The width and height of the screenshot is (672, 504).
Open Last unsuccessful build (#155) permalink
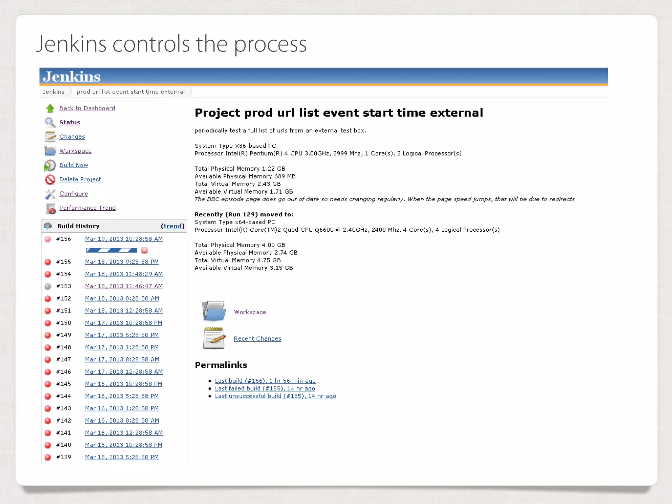click(275, 396)
